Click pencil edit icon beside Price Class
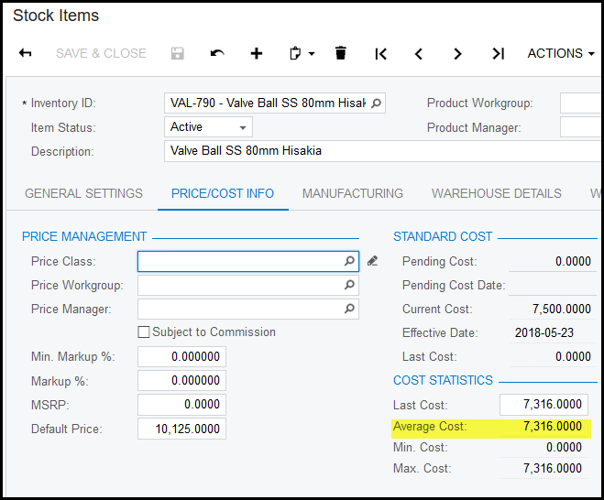 pos(372,261)
